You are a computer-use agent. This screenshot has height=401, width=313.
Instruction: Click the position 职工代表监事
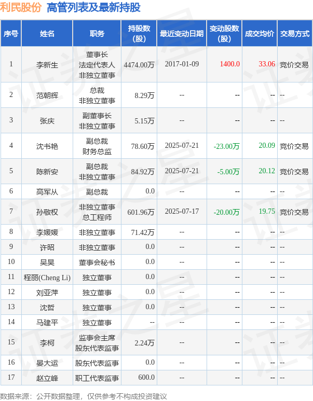[97, 378]
